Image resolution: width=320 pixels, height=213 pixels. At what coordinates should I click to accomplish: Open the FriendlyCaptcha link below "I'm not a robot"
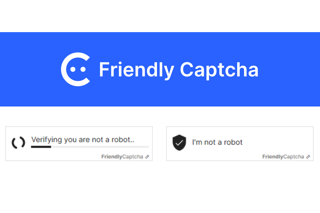tap(283, 157)
